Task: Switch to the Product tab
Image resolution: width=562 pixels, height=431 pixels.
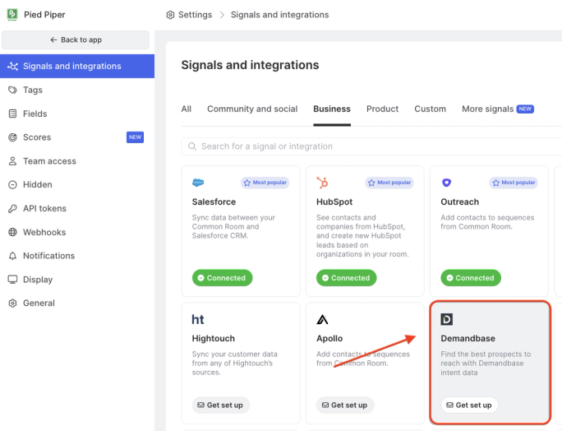Action: point(382,109)
